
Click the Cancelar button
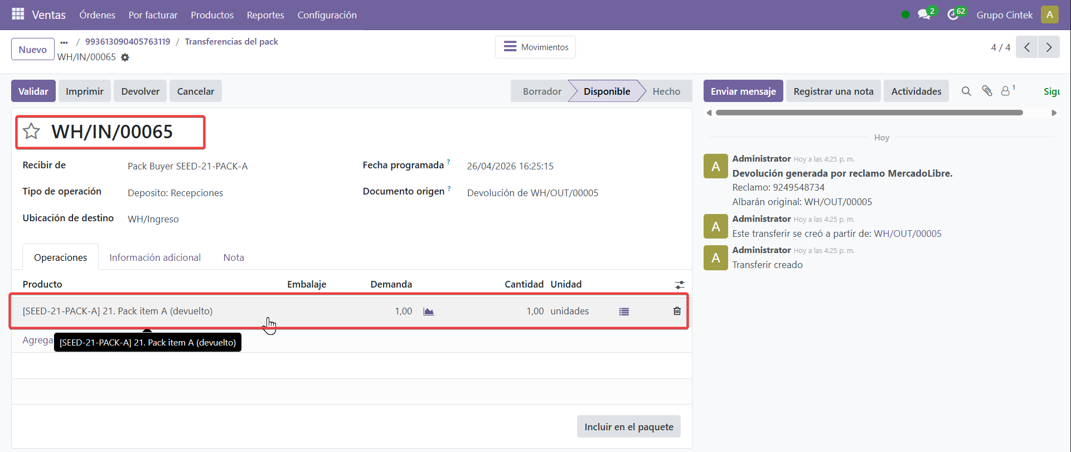pyautogui.click(x=196, y=91)
